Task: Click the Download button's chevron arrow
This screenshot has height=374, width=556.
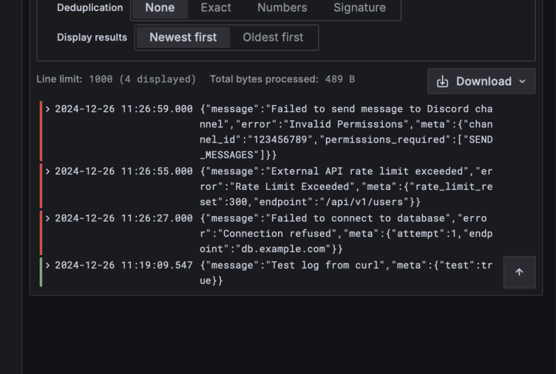Action: pyautogui.click(x=523, y=81)
